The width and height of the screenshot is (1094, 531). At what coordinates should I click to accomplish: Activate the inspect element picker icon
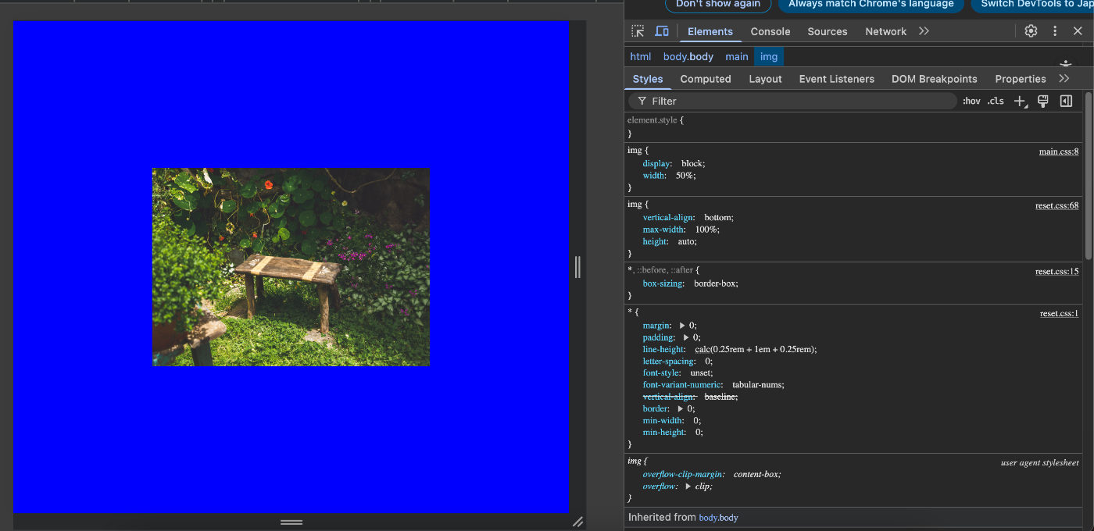[x=638, y=31]
